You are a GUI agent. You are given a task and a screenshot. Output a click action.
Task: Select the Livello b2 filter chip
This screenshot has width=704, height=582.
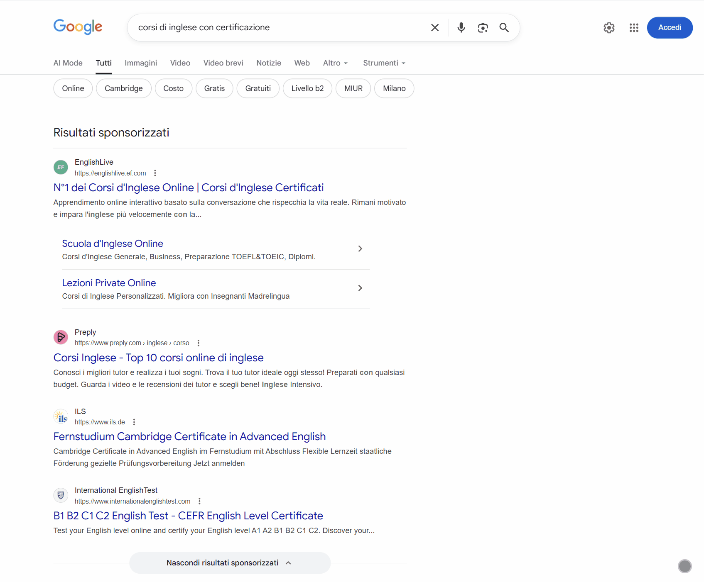307,88
